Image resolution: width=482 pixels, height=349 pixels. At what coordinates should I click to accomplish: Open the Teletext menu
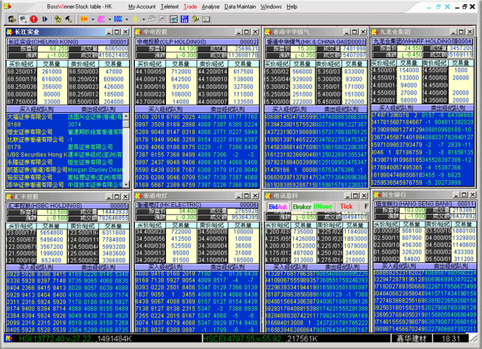(169, 6)
